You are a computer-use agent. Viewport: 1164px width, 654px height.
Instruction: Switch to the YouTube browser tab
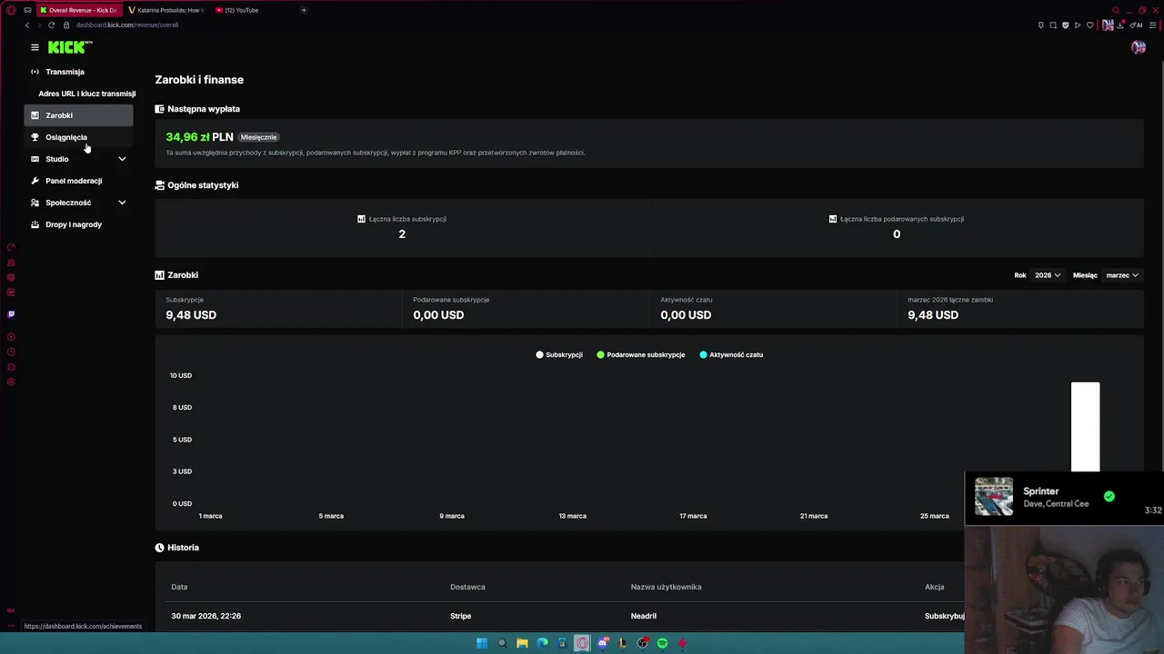coord(242,10)
